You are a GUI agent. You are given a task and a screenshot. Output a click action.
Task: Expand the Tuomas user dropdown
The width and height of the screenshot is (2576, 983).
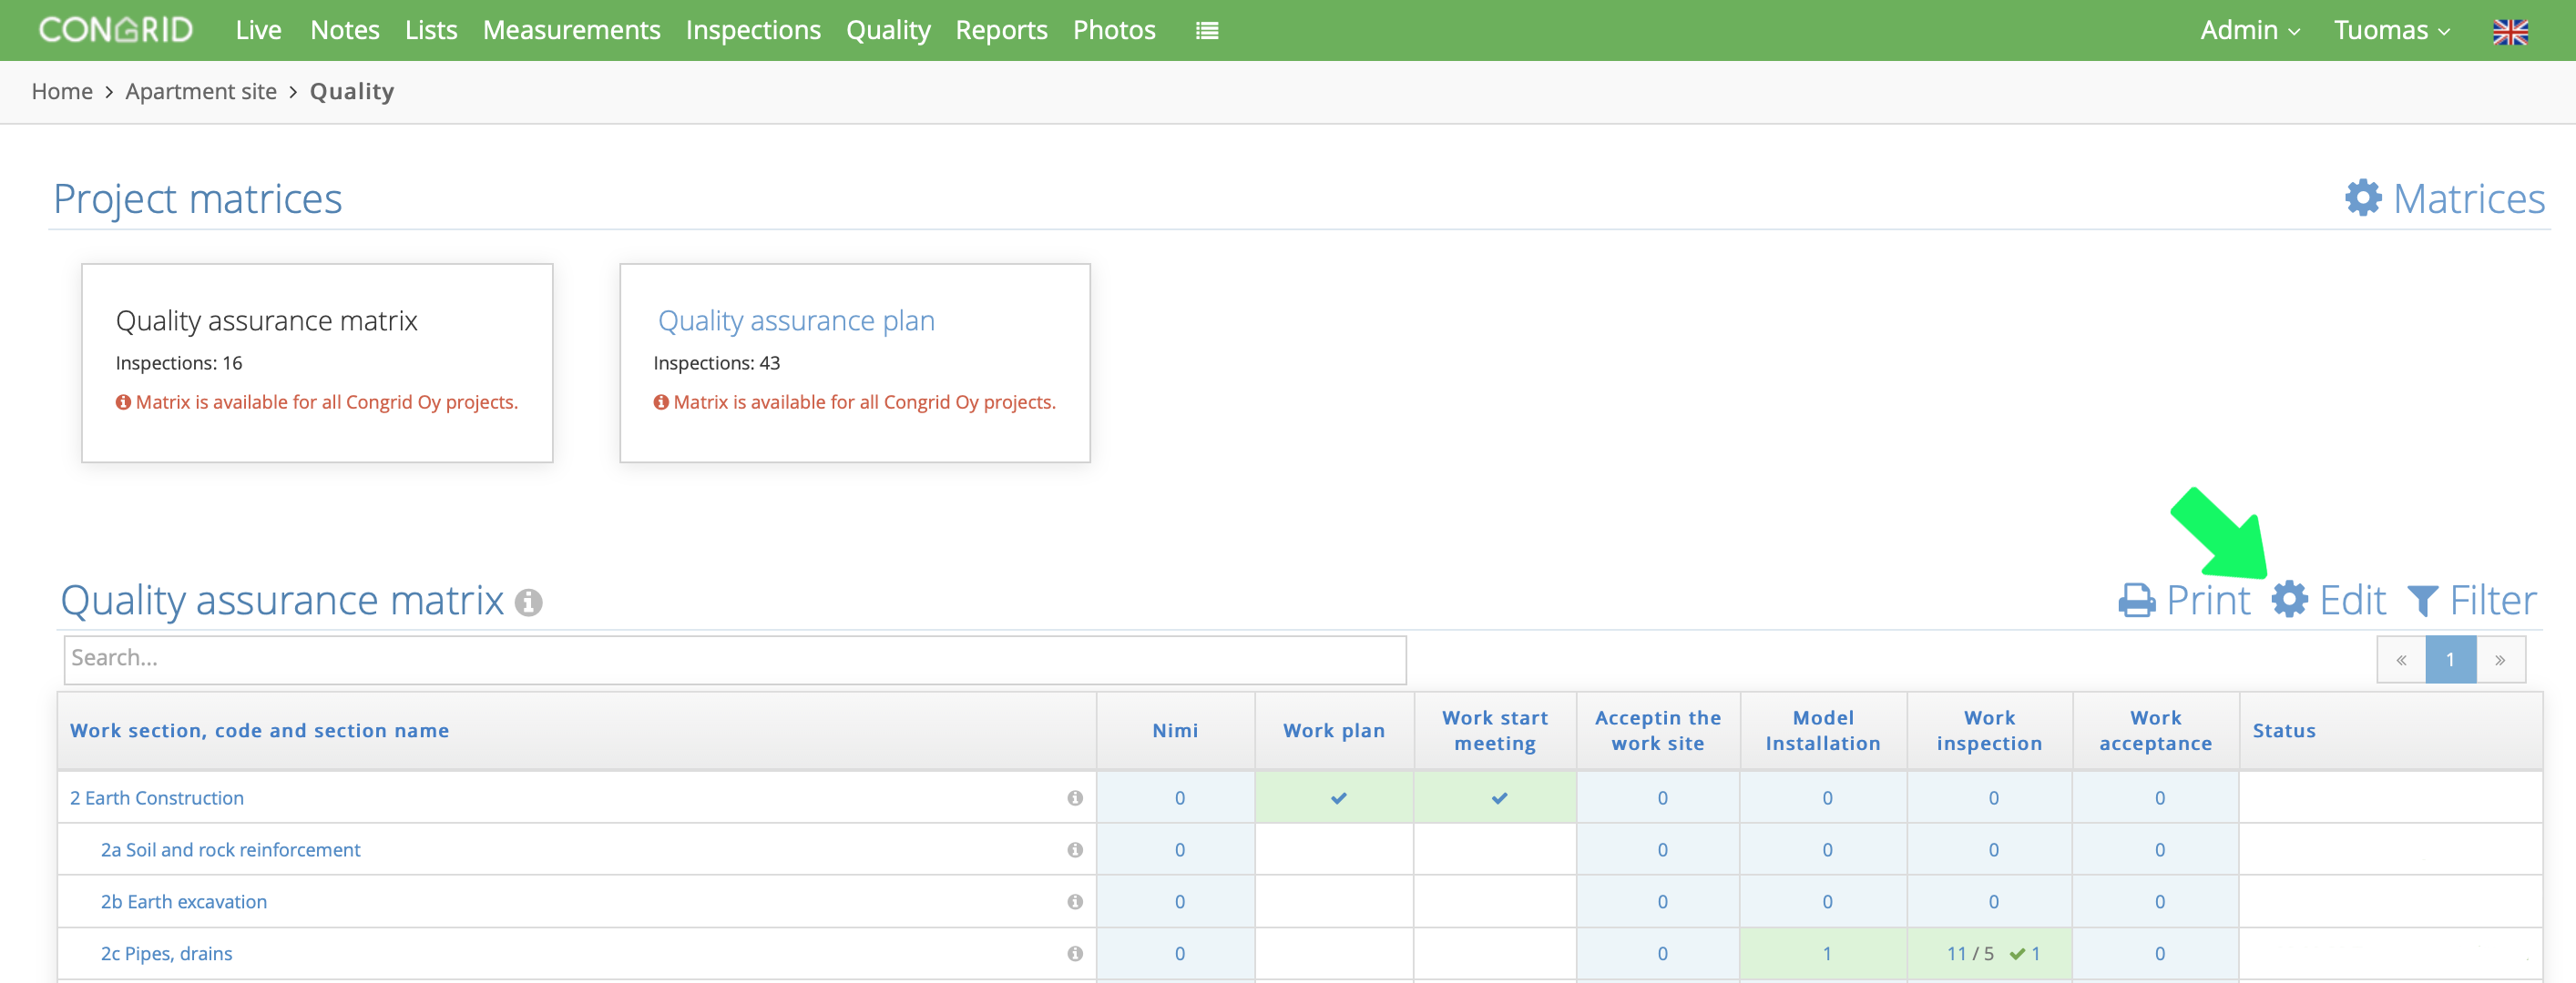click(2391, 30)
